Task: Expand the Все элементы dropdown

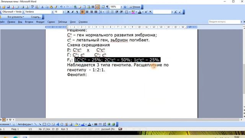Action: (x=16, y=17)
